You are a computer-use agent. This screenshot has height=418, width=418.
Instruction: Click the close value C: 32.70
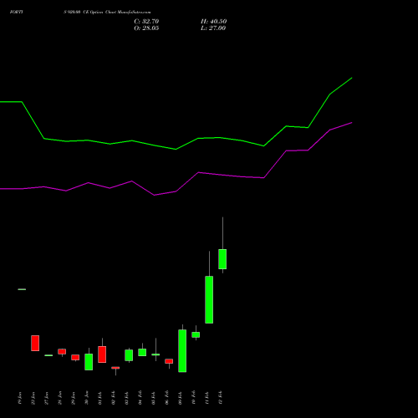pyautogui.click(x=146, y=22)
